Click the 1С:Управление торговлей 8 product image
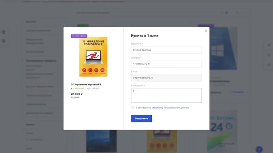 pyautogui.click(x=93, y=57)
